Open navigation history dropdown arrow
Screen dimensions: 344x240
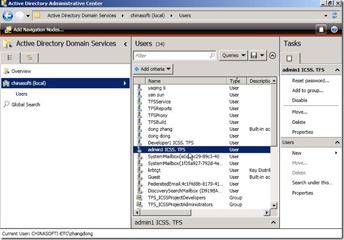pyautogui.click(x=28, y=16)
